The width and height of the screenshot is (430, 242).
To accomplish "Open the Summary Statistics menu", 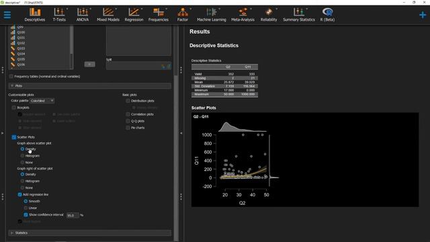I will (299, 15).
